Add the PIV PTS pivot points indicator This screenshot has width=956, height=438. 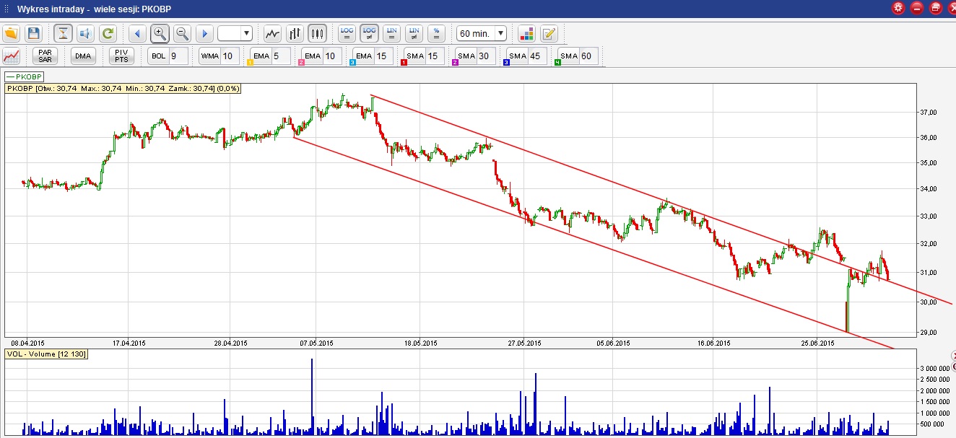(x=121, y=56)
